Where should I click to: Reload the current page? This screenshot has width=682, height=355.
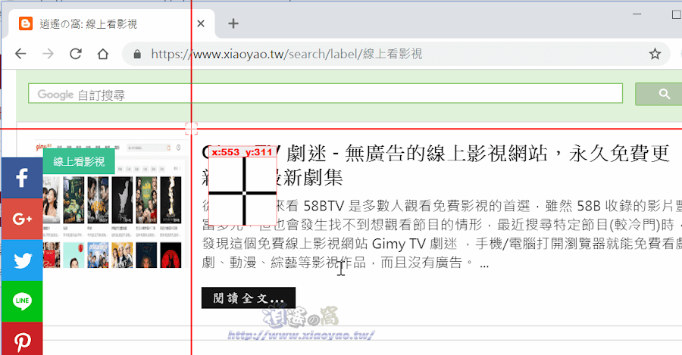76,54
